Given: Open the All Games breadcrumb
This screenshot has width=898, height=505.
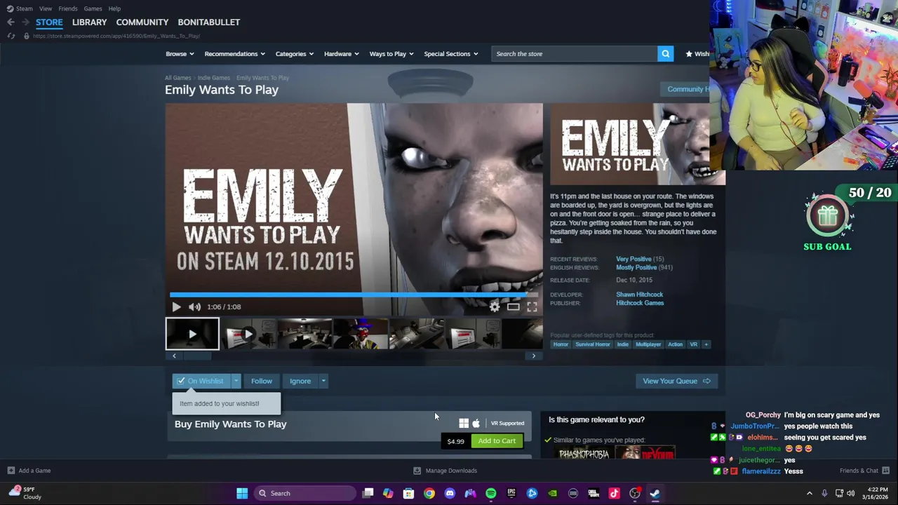Looking at the screenshot, I should pyautogui.click(x=177, y=78).
